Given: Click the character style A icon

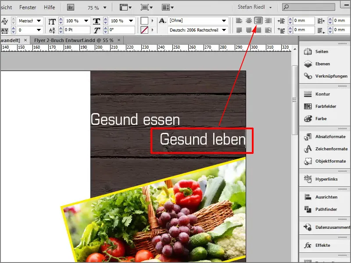Looking at the screenshot, I should tap(162, 21).
